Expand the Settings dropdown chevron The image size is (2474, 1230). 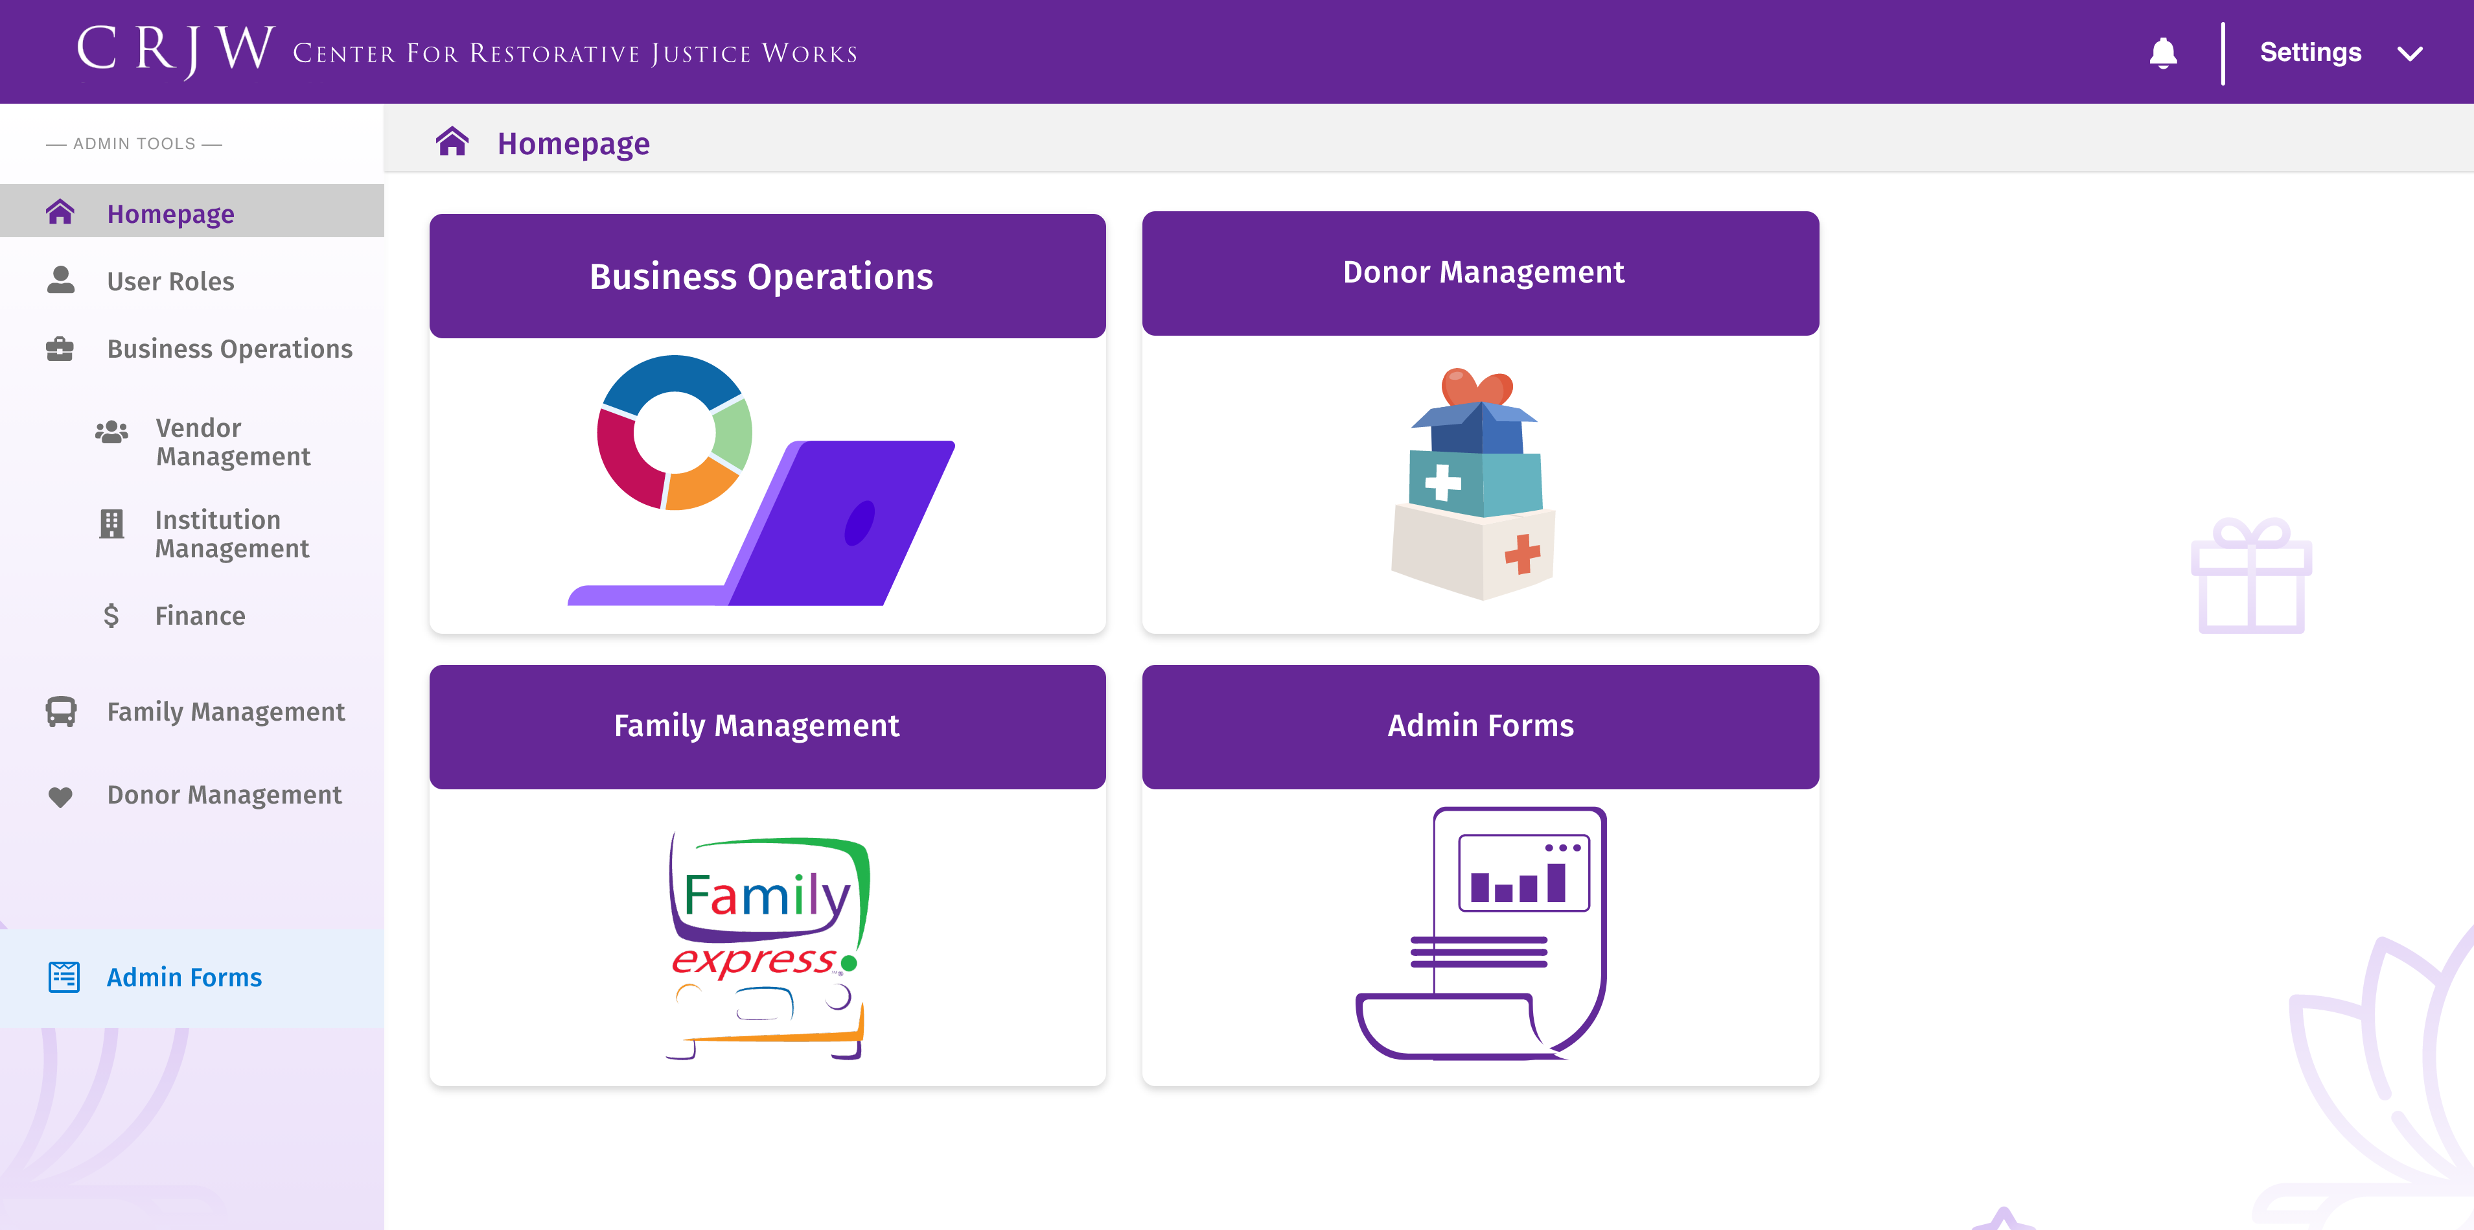coord(2410,54)
